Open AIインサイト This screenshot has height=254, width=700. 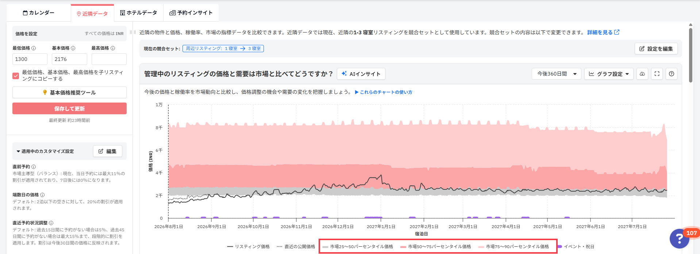[361, 74]
